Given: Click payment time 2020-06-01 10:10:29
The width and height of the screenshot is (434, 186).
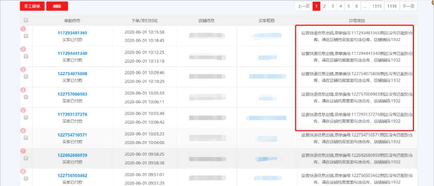Looking at the screenshot, I should point(145,82).
